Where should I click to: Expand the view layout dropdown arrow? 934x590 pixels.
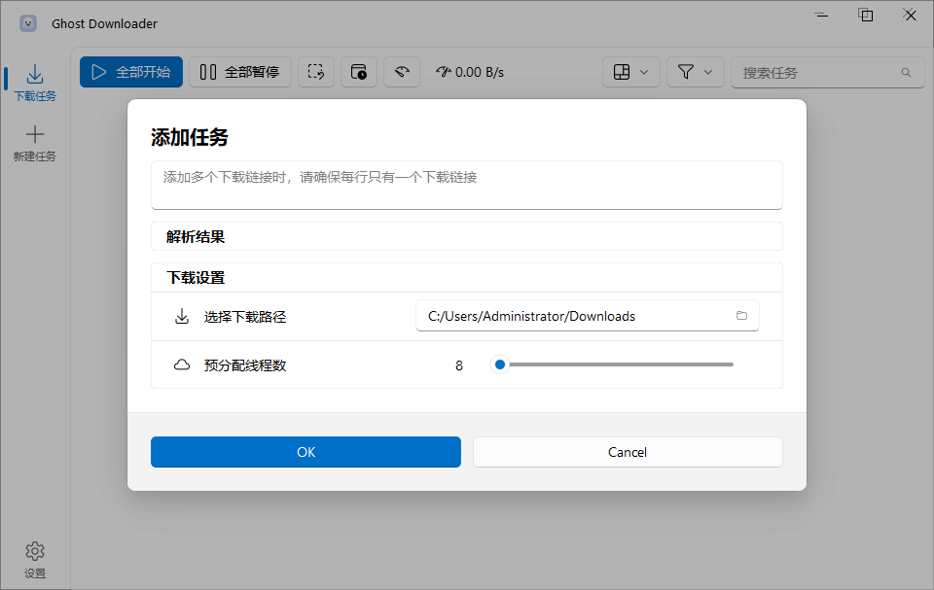[642, 71]
